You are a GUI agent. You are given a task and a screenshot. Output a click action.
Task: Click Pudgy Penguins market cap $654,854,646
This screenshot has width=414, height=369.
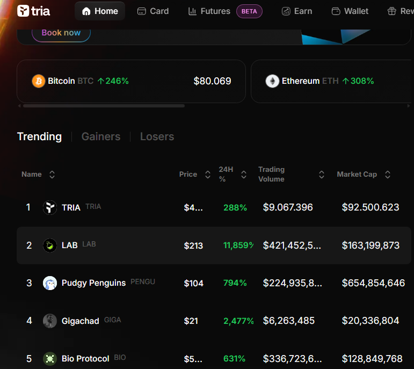click(x=373, y=283)
